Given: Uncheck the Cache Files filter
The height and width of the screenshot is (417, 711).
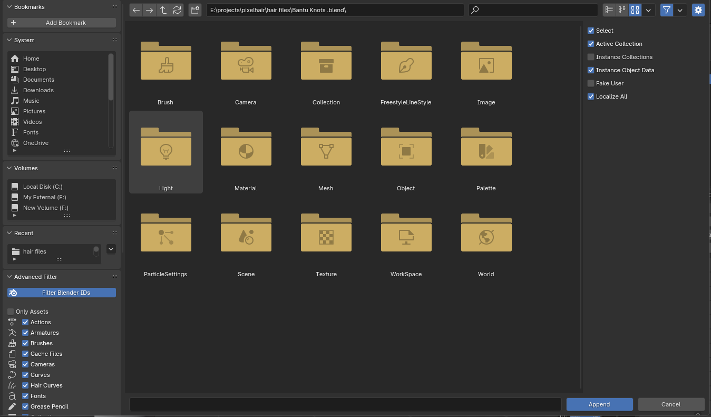Looking at the screenshot, I should tap(25, 354).
